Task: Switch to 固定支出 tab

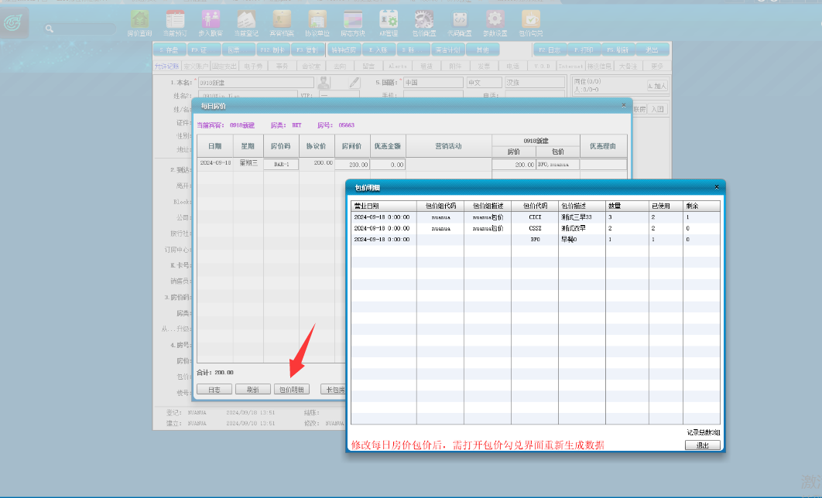Action: coord(224,66)
